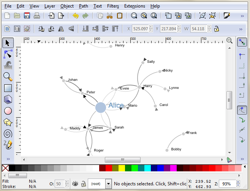Screen dimensions: 250x191
Task: Redo the last action
Action: [x=85, y=16]
